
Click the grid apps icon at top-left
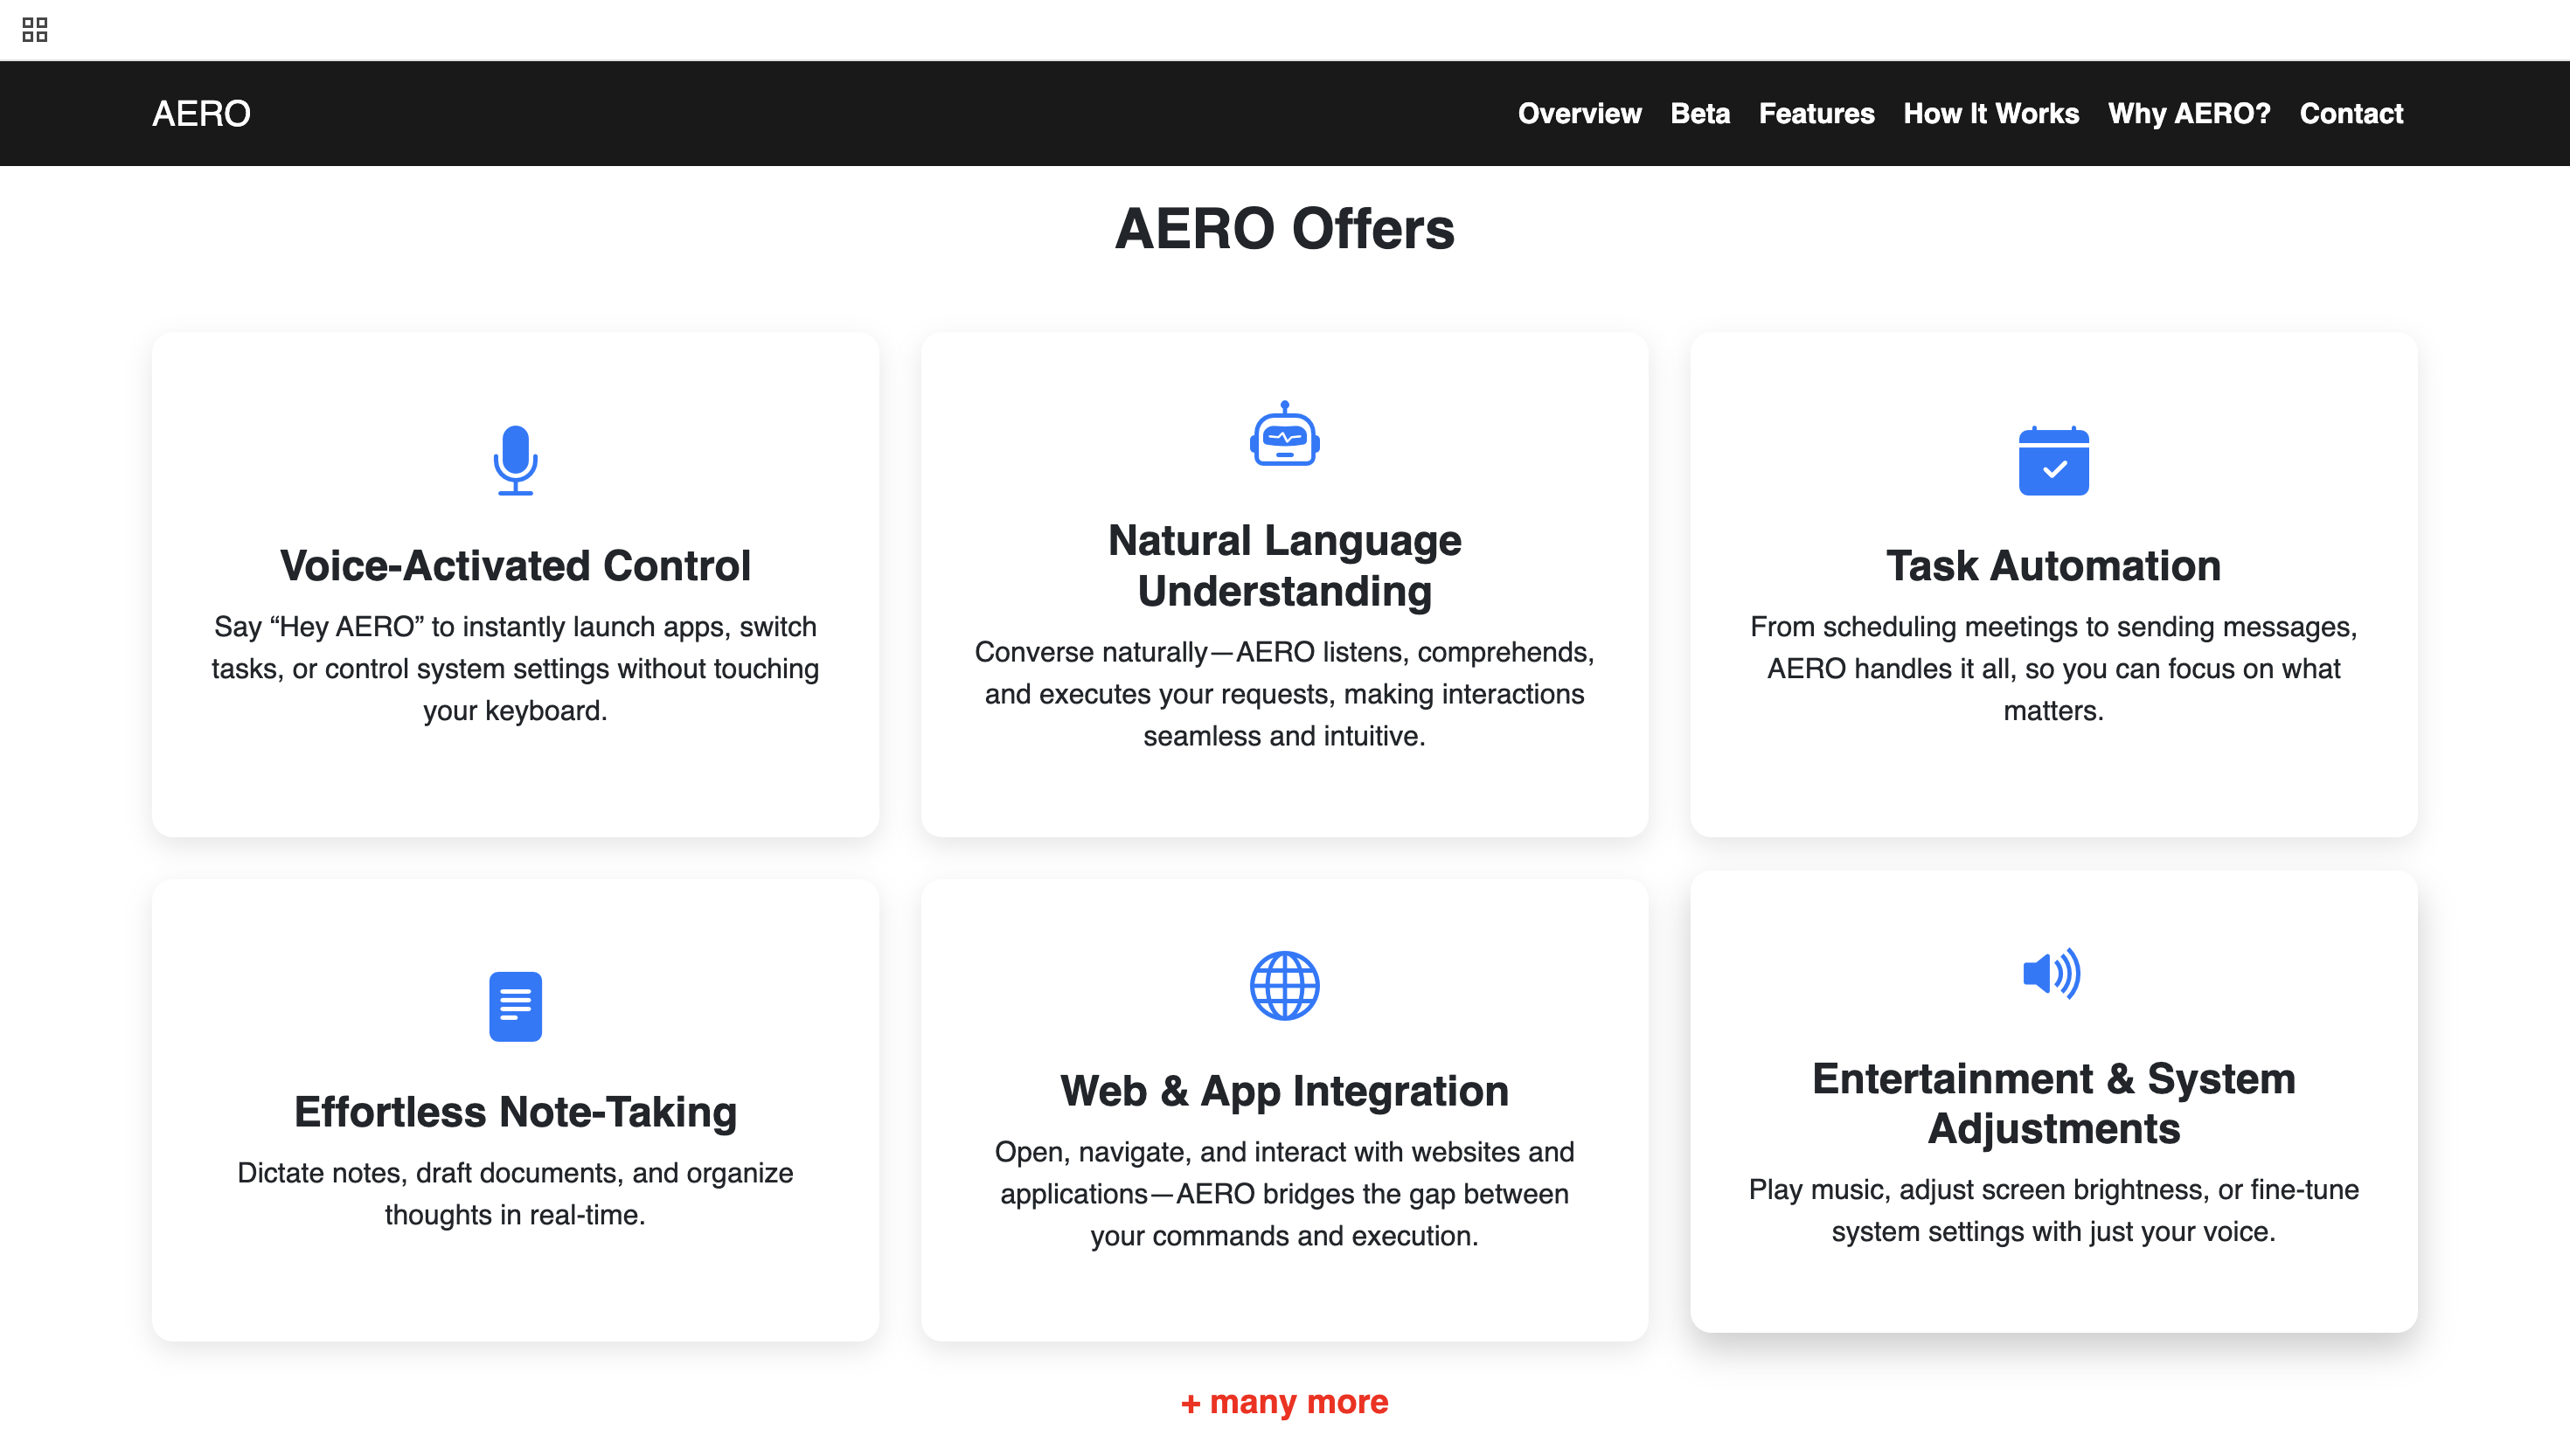click(x=35, y=30)
